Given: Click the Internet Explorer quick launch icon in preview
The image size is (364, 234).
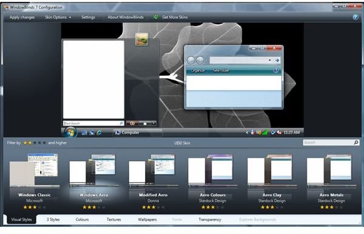Looking at the screenshot, I should click(99, 133).
